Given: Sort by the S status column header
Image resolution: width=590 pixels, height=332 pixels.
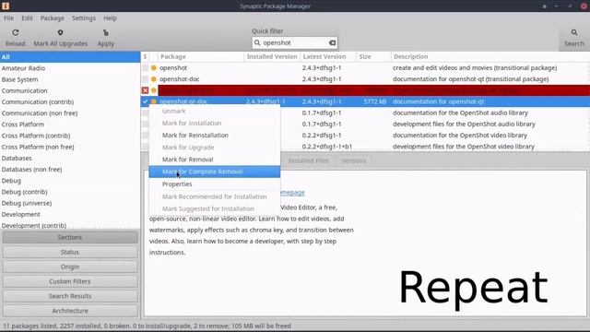Looking at the screenshot, I should [x=146, y=57].
